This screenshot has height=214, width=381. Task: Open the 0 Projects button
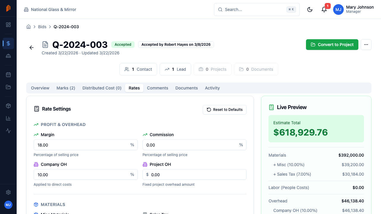[x=213, y=69]
